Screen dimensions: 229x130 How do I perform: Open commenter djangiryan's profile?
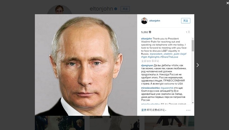[147, 65]
